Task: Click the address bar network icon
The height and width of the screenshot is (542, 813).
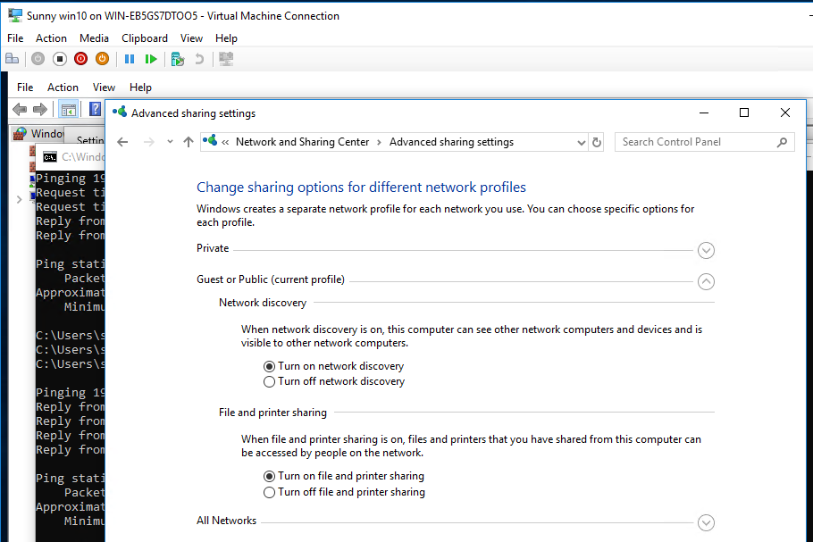Action: (x=210, y=140)
